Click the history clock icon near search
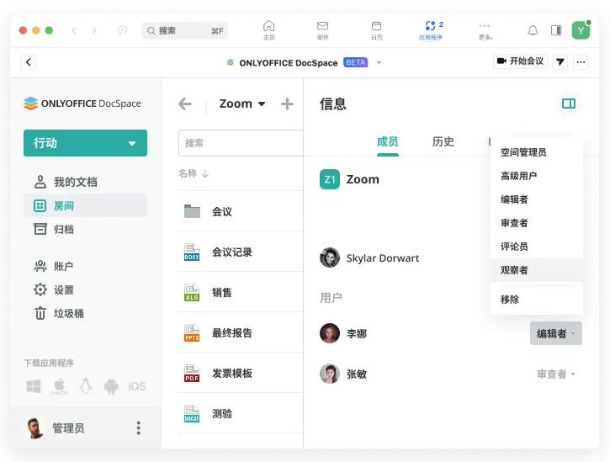 (122, 30)
